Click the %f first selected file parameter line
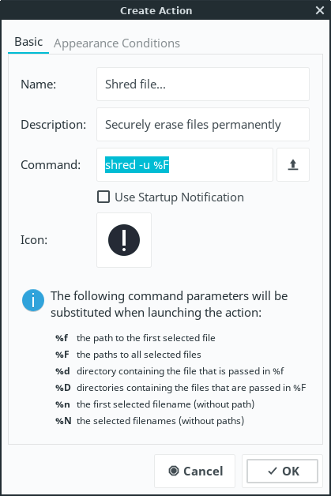 [x=135, y=338]
